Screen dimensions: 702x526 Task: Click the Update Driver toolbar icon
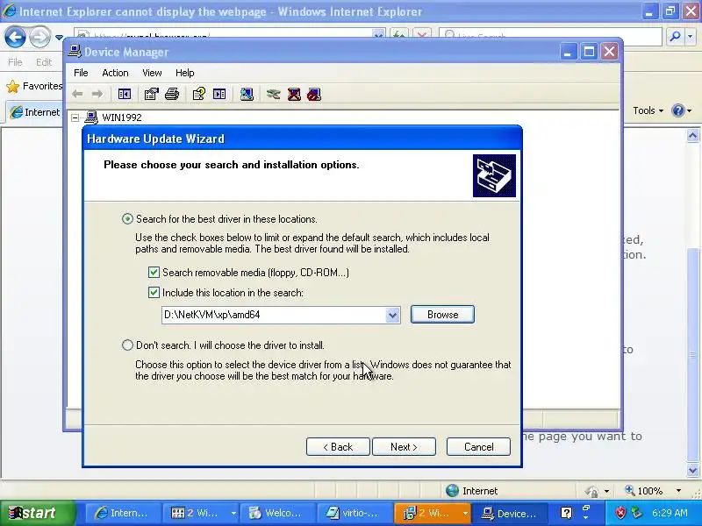coord(273,94)
